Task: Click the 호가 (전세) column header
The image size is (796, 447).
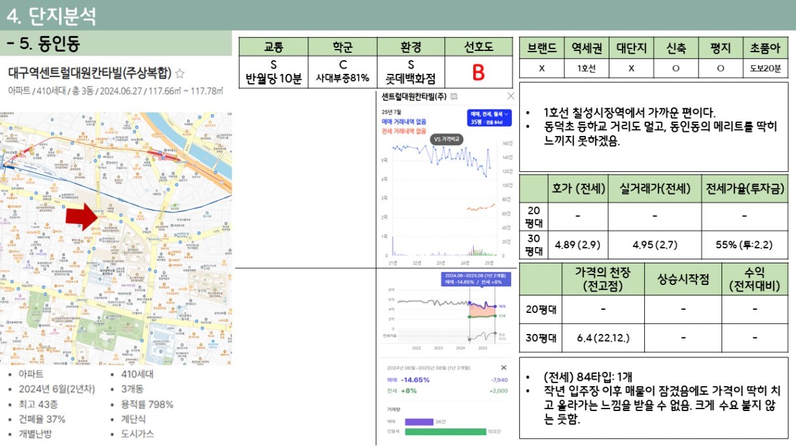Action: [x=578, y=189]
